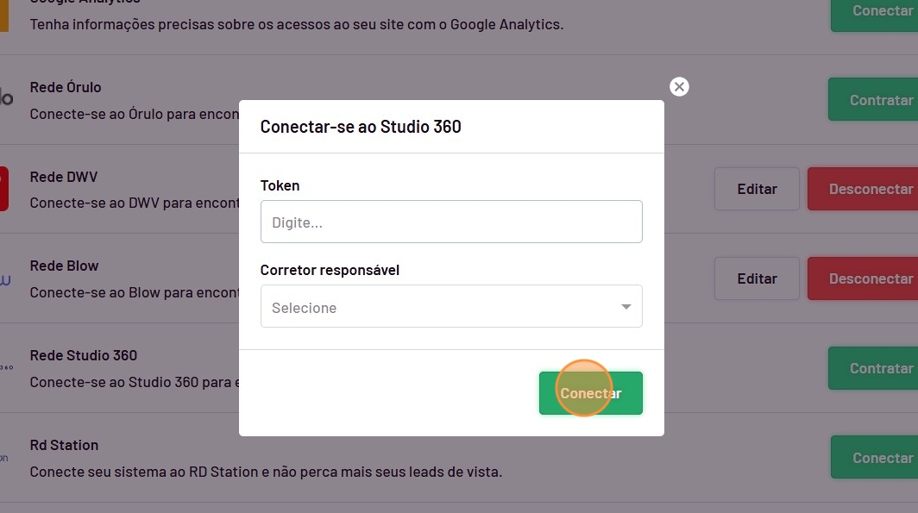This screenshot has width=918, height=513.
Task: Disconnect the Rede DWV integration
Action: 865,189
